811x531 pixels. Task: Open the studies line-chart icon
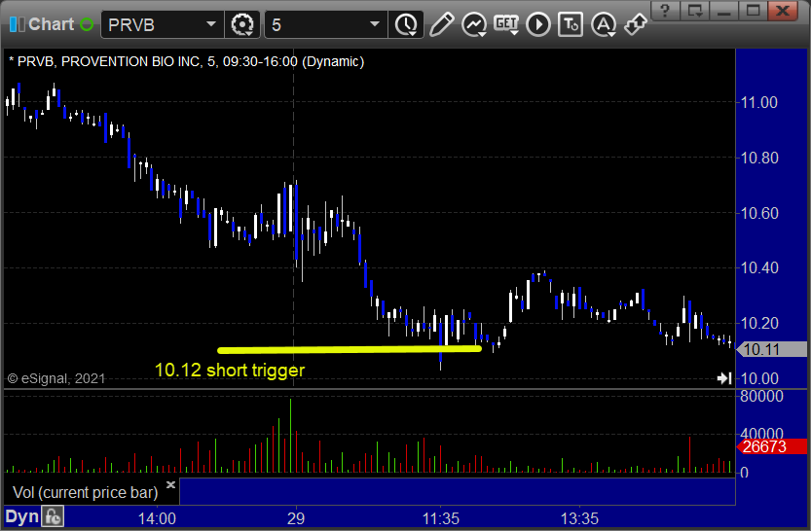[x=474, y=24]
